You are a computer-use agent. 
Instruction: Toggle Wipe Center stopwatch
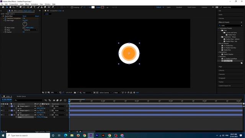click(5, 28)
